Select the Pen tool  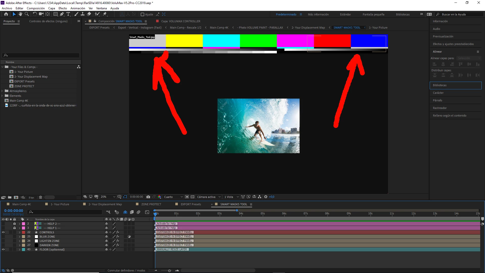click(62, 14)
